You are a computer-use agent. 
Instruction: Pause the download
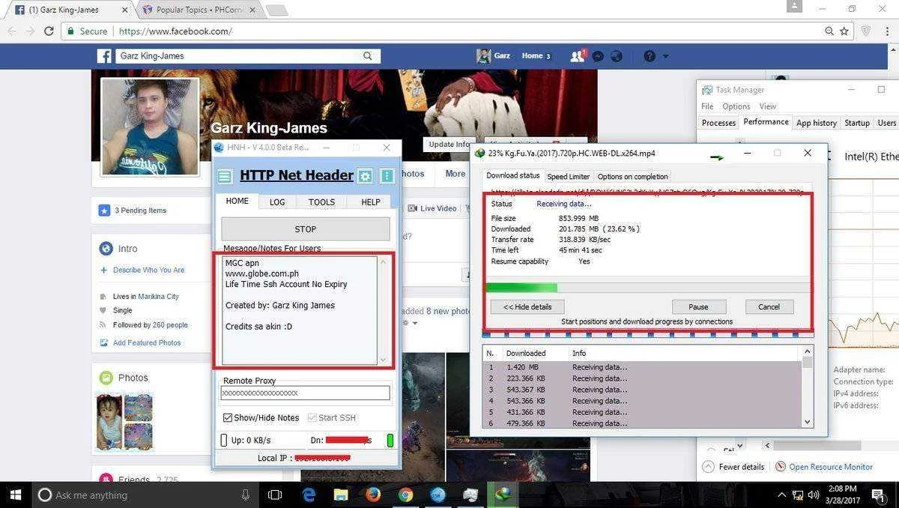[698, 307]
